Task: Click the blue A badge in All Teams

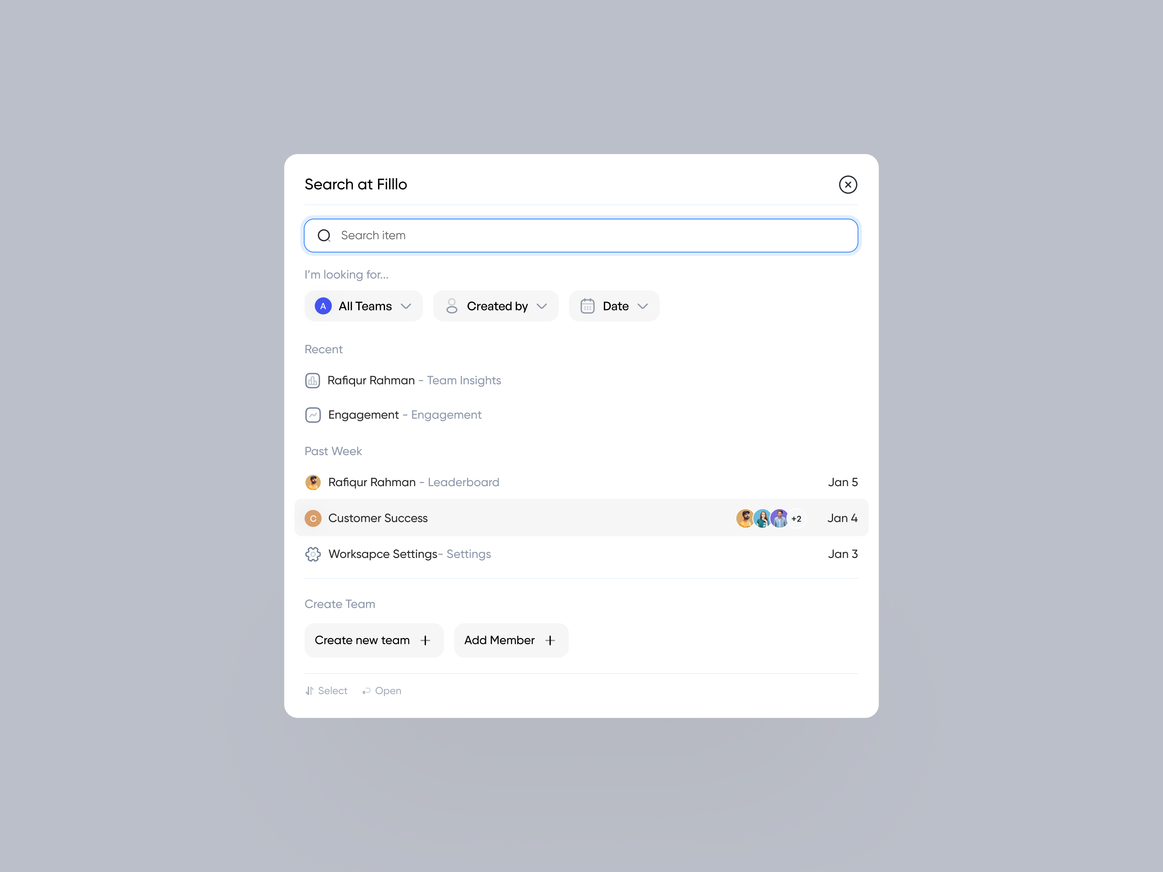Action: tap(323, 306)
